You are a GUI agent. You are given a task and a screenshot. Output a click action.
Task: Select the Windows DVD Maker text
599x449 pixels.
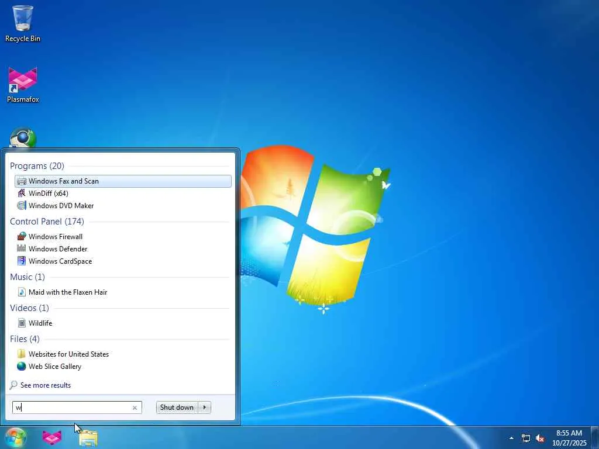click(61, 205)
